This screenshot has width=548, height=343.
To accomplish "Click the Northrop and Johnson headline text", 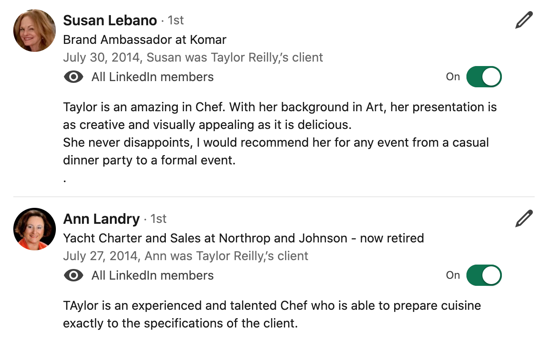I will (x=243, y=238).
